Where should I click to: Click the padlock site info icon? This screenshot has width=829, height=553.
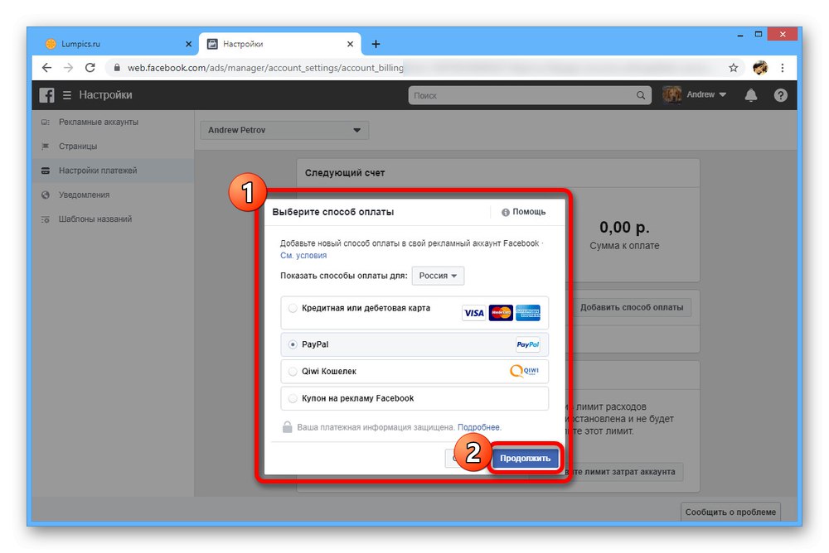pyautogui.click(x=117, y=68)
